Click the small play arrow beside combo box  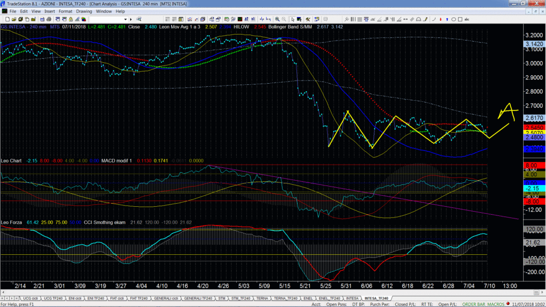131,19
